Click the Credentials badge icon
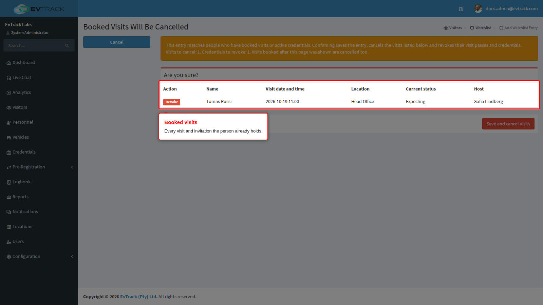 (9, 152)
